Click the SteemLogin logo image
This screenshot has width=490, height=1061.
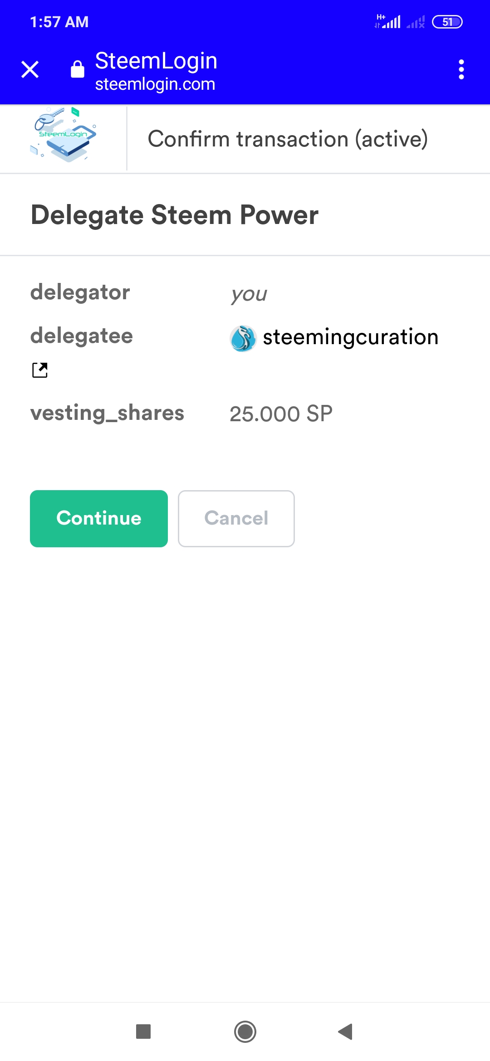click(64, 135)
